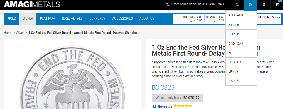Click the phone icon beside order text
Viewport: 283px width, 109px height.
[168, 4]
